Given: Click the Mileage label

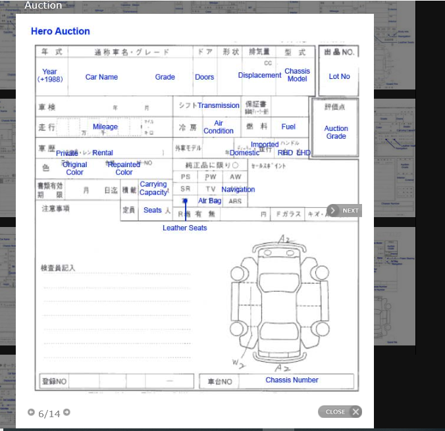Looking at the screenshot, I should (105, 126).
